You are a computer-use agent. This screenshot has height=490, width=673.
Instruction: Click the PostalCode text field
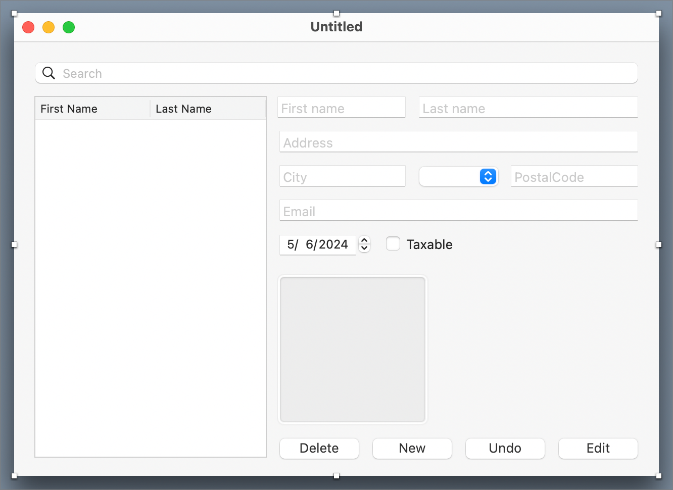pos(574,176)
